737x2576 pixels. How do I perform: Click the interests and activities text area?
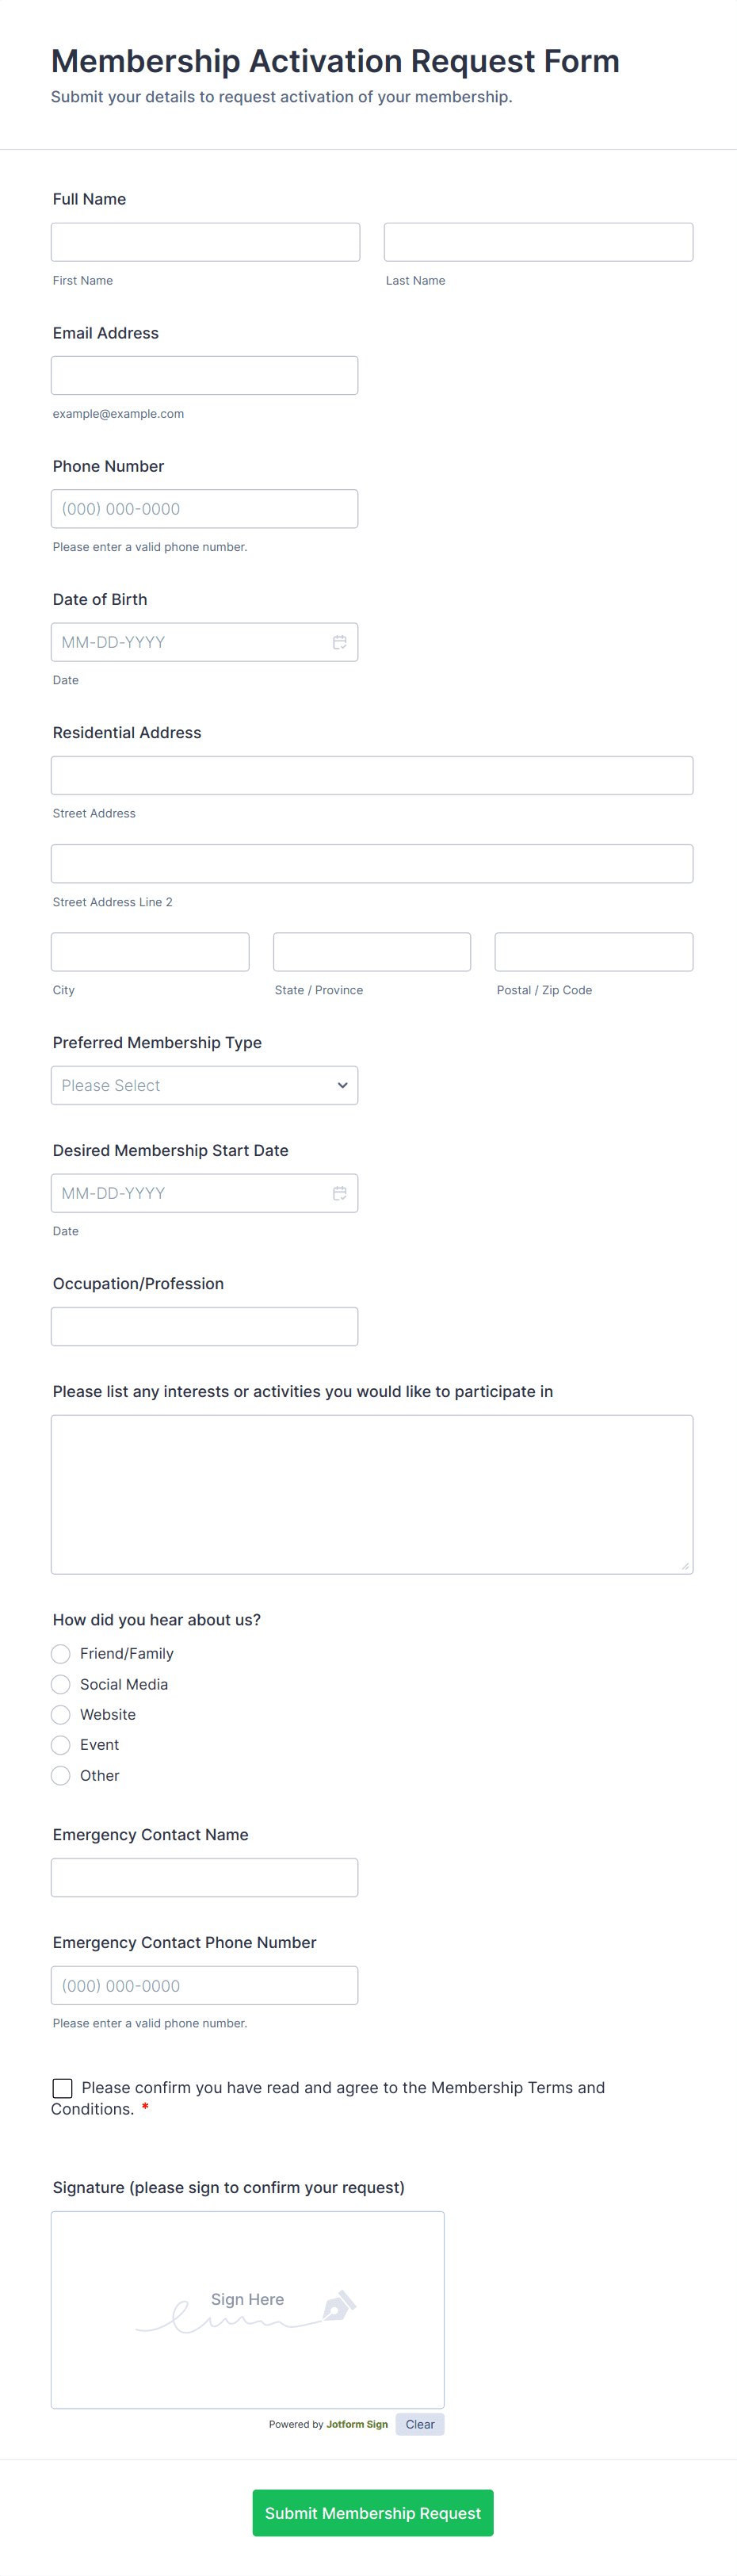coord(371,1494)
